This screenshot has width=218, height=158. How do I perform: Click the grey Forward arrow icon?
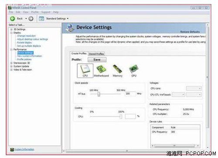tap(31, 19)
